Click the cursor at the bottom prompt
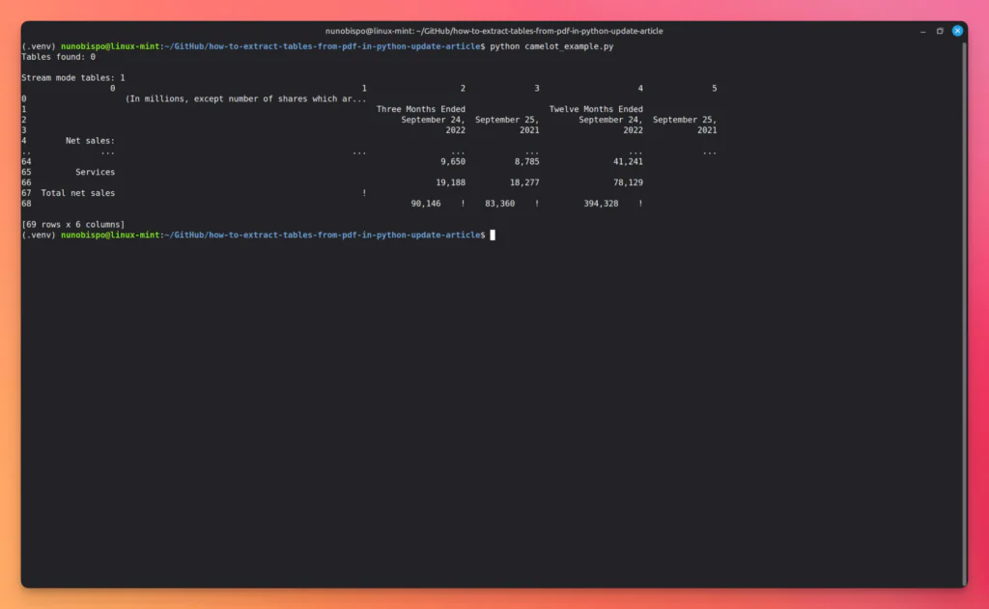The width and height of the screenshot is (989, 609). coord(493,235)
